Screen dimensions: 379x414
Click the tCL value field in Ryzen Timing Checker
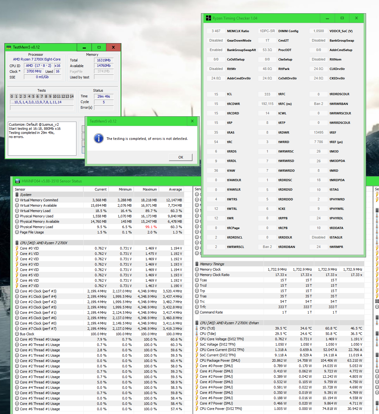[x=216, y=94]
